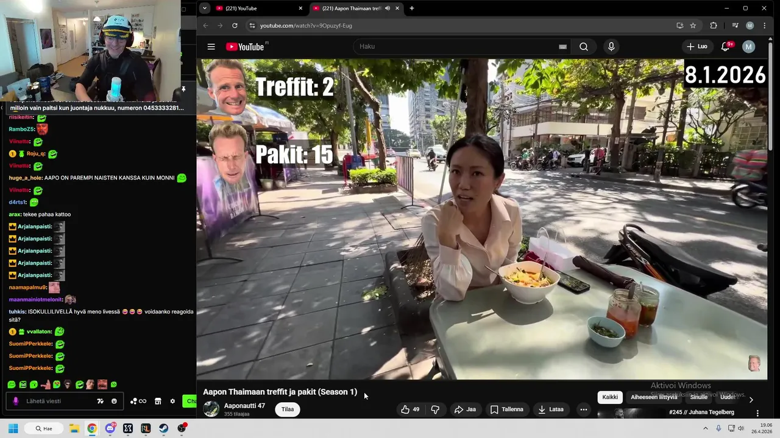
Task: Open the Windows Start menu
Action: click(13, 428)
